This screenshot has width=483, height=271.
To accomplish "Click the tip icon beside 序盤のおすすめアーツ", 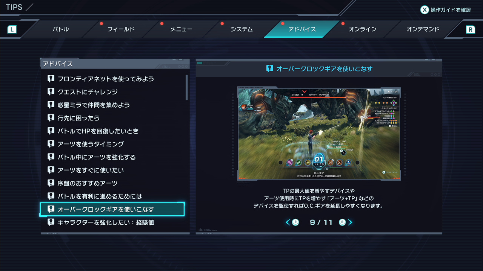I will pos(51,183).
